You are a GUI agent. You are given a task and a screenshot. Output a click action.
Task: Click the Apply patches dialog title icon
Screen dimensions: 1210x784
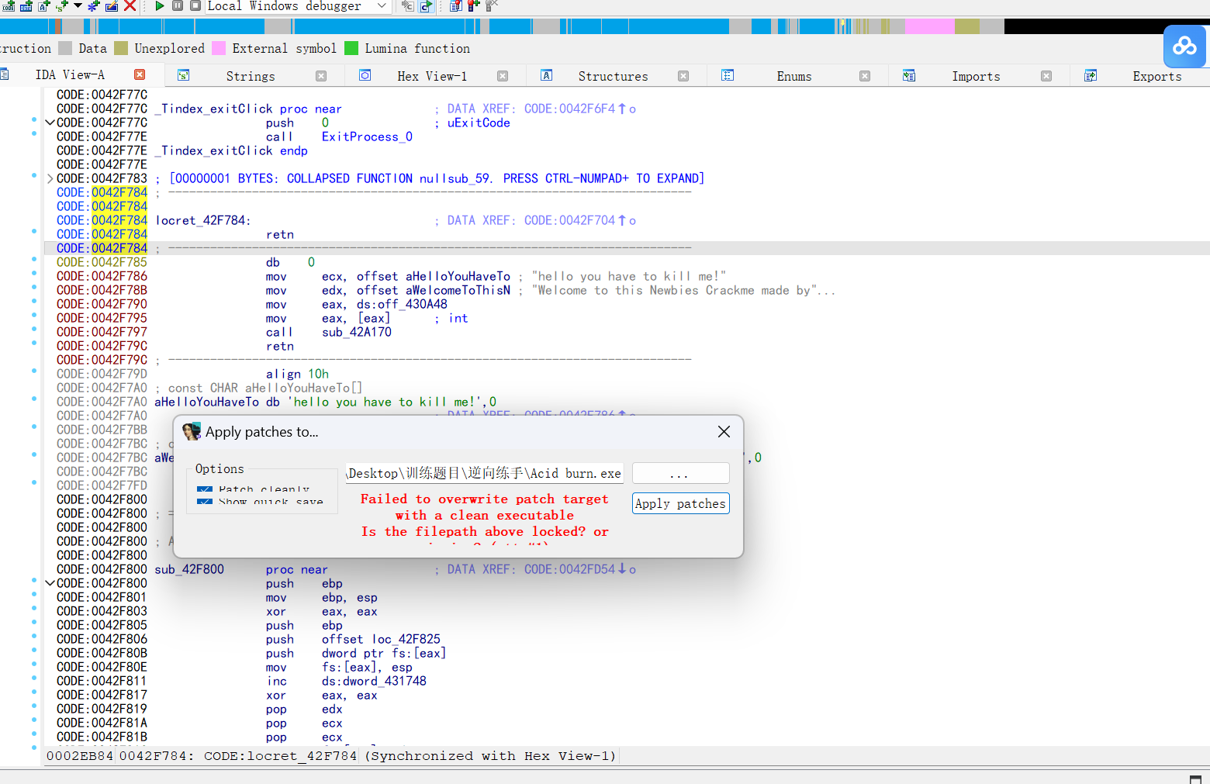(x=192, y=432)
